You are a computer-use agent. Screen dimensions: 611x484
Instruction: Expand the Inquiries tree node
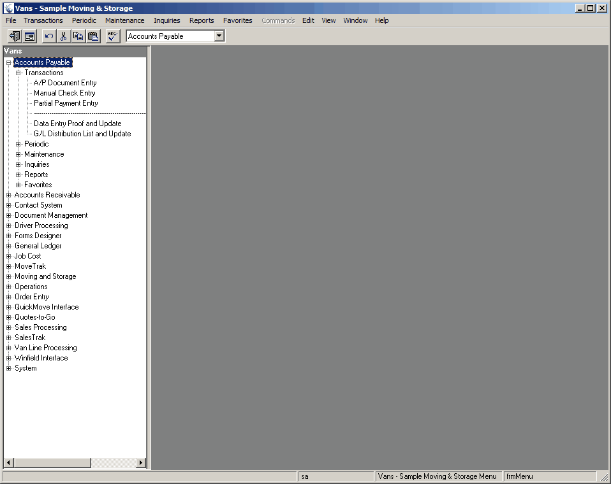[x=18, y=164]
